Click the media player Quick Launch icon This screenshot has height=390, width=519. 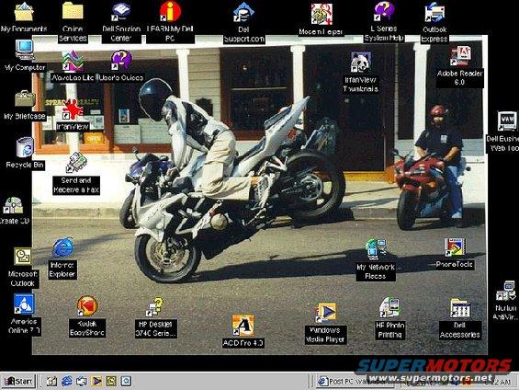(96, 382)
